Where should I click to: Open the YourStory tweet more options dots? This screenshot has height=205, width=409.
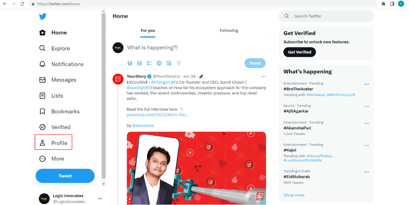263,76
